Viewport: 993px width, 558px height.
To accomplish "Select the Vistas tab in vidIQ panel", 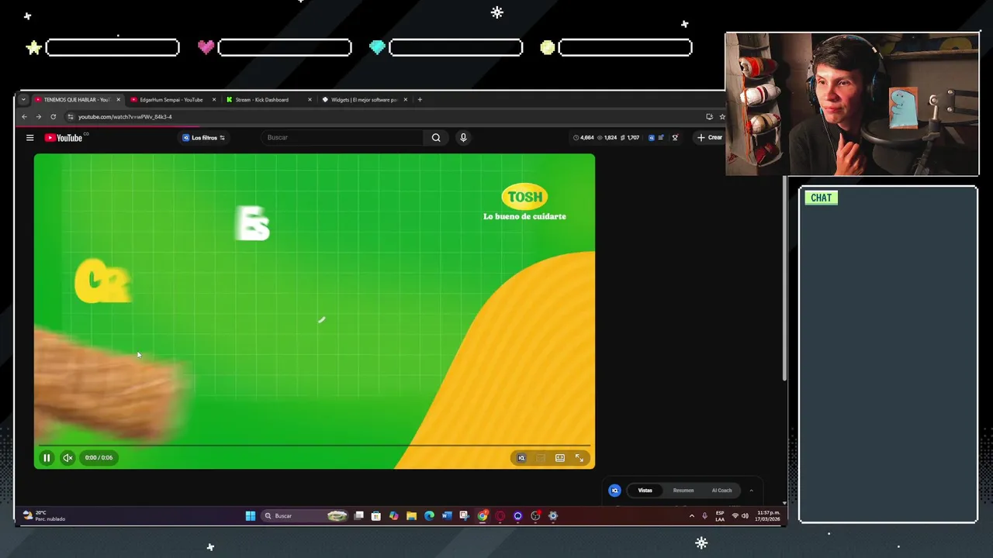I will coord(645,491).
